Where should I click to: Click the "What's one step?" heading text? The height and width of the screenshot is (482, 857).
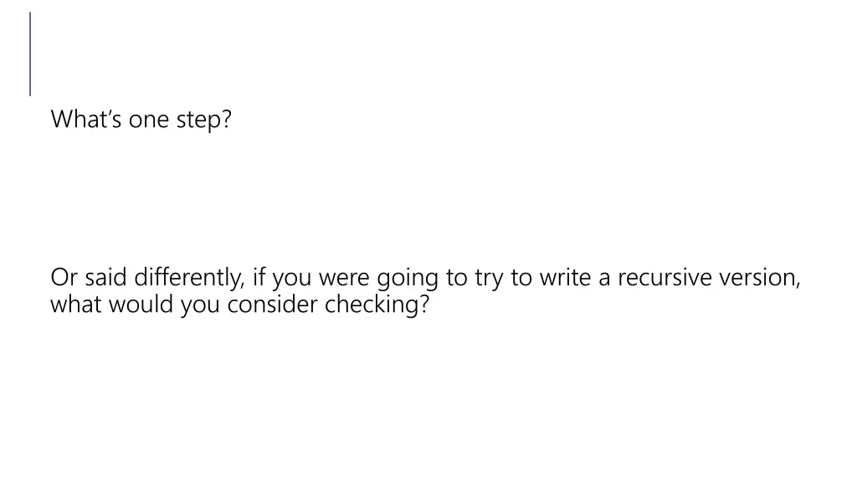coord(141,119)
